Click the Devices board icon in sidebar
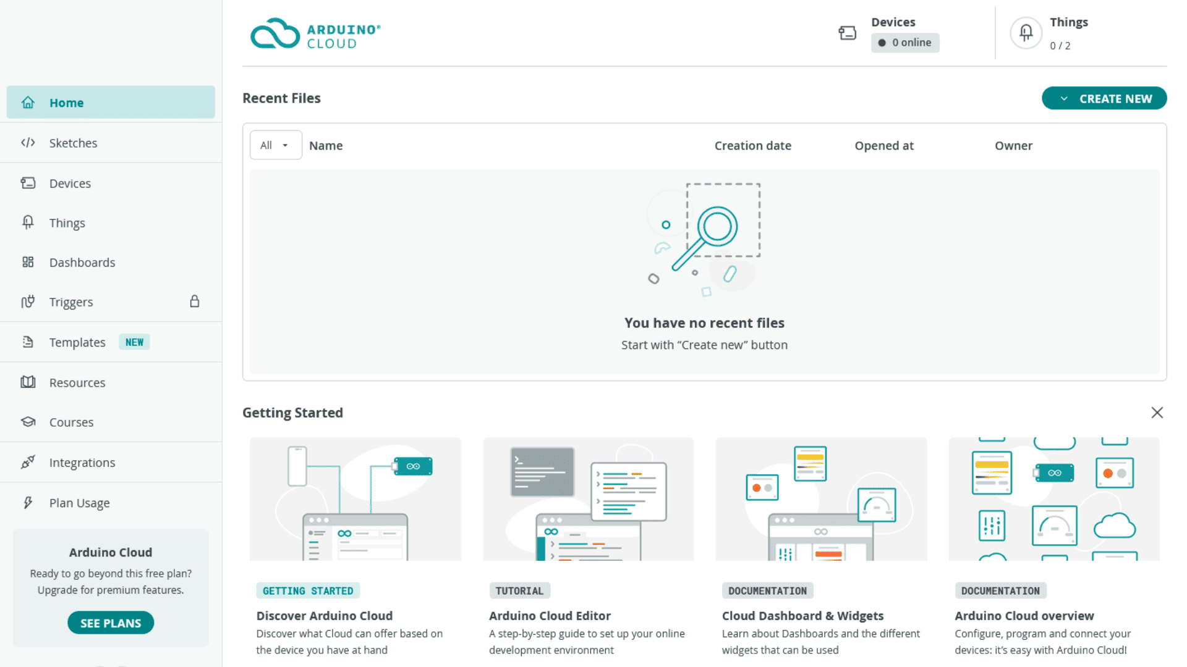The image size is (1187, 667). [x=28, y=183]
